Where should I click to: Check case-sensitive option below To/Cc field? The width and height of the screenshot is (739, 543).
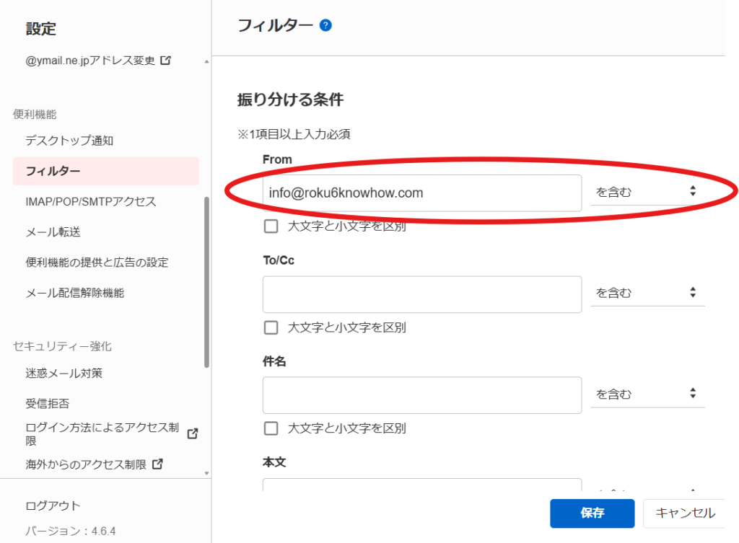[x=271, y=327]
